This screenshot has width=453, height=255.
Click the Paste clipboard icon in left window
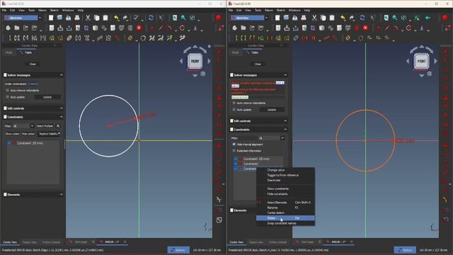[105, 18]
